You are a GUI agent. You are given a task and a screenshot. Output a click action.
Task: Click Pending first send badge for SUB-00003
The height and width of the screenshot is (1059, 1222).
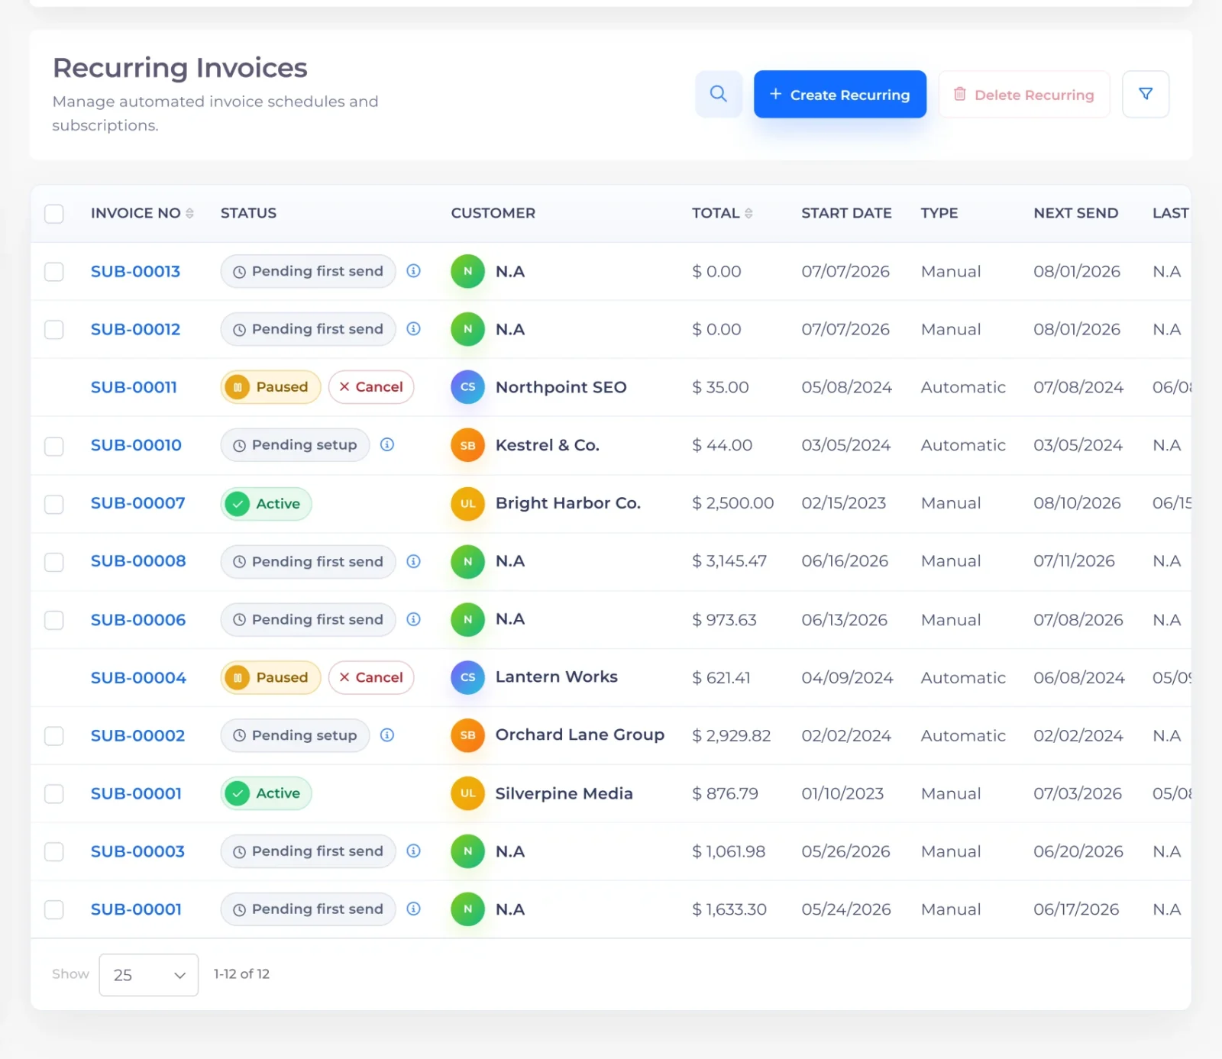click(308, 851)
